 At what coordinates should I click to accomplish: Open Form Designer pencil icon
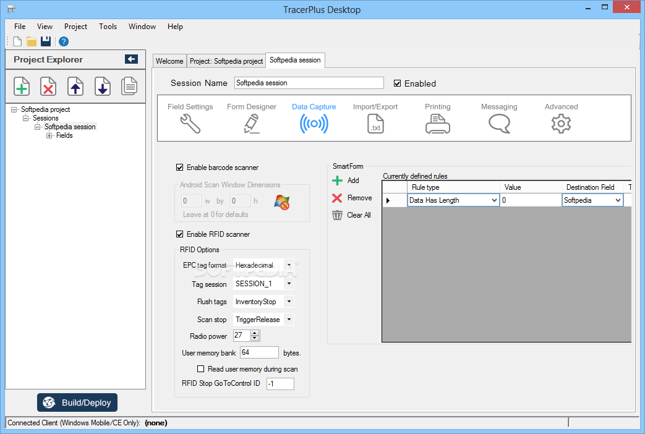pos(251,124)
